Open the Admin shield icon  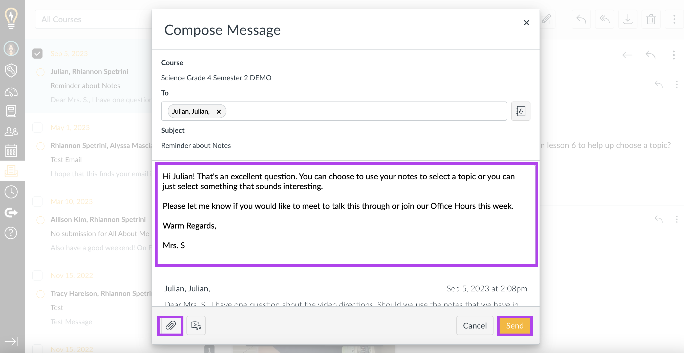click(11, 70)
